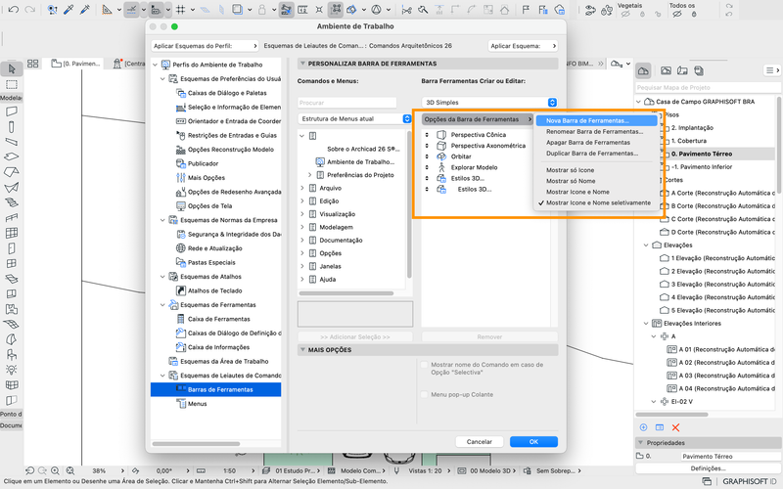Click the Perspectiva Cônica icon
The height and width of the screenshot is (489, 783).
(x=441, y=135)
